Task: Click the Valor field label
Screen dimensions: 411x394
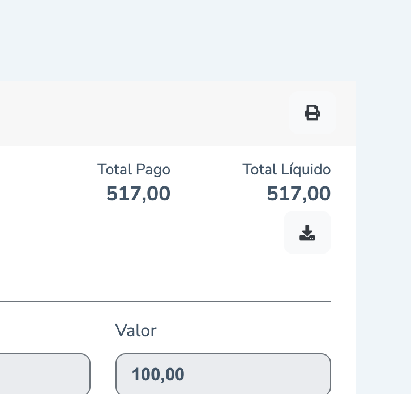Action: (136, 331)
